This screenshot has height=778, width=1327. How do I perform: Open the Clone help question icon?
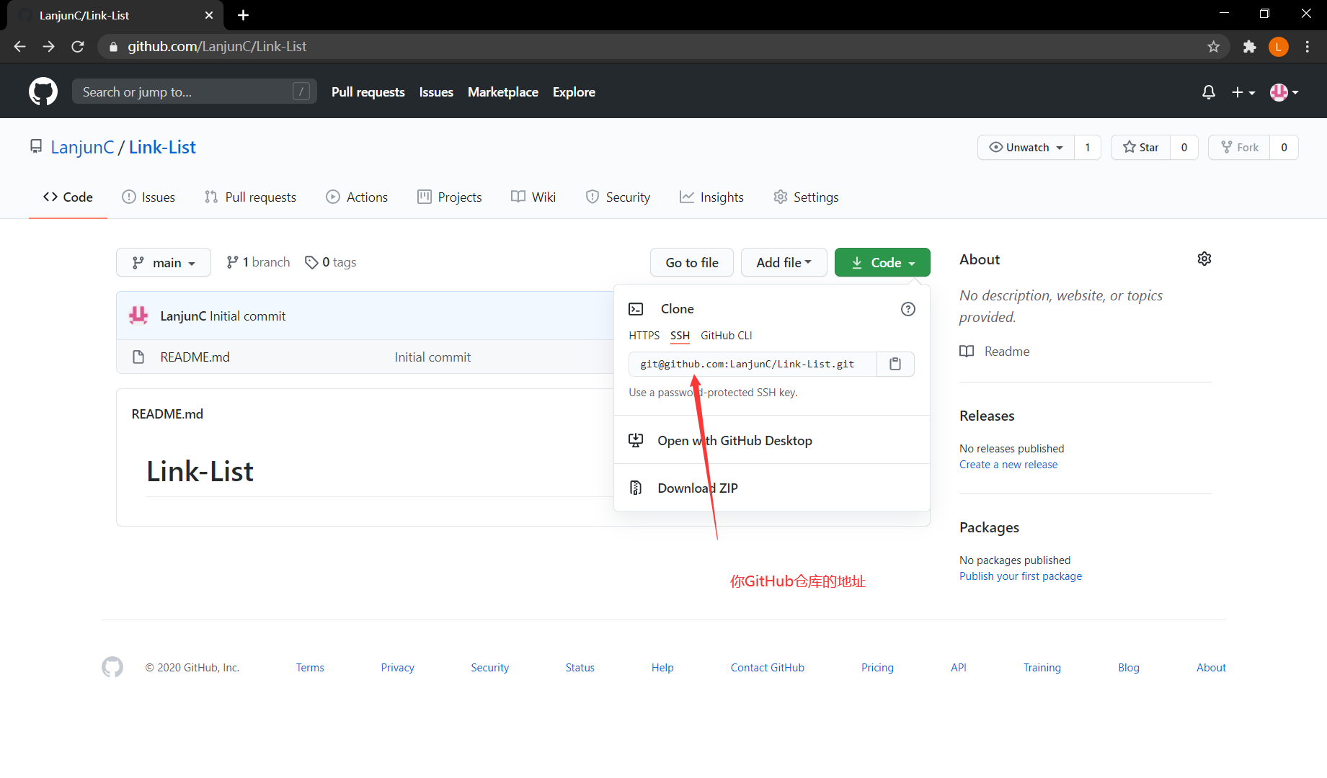coord(908,309)
